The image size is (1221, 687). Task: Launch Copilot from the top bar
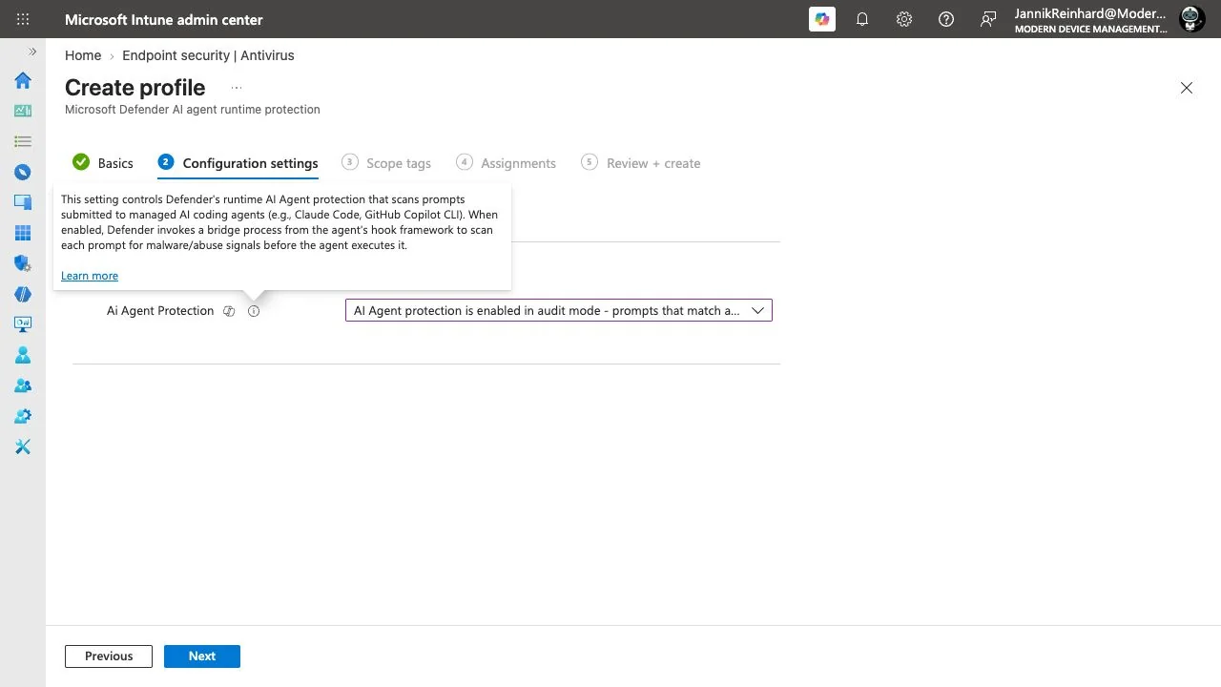click(x=822, y=19)
